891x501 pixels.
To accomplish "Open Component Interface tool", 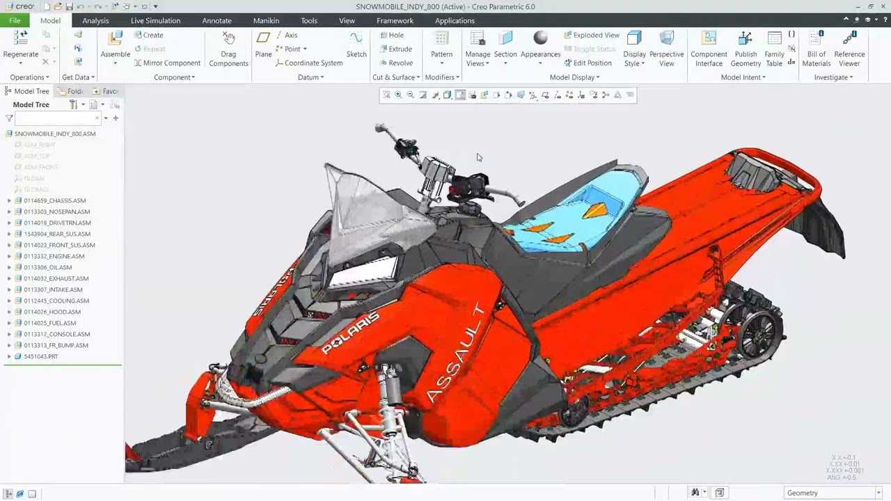I will [x=709, y=49].
